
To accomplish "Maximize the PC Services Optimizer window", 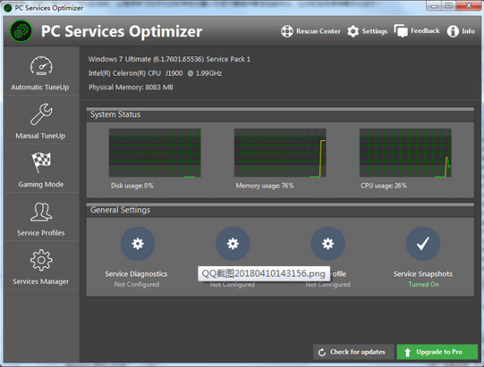I will point(449,6).
